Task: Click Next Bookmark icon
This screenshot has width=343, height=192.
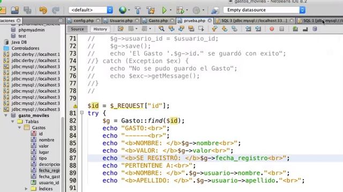Action: (x=225, y=29)
